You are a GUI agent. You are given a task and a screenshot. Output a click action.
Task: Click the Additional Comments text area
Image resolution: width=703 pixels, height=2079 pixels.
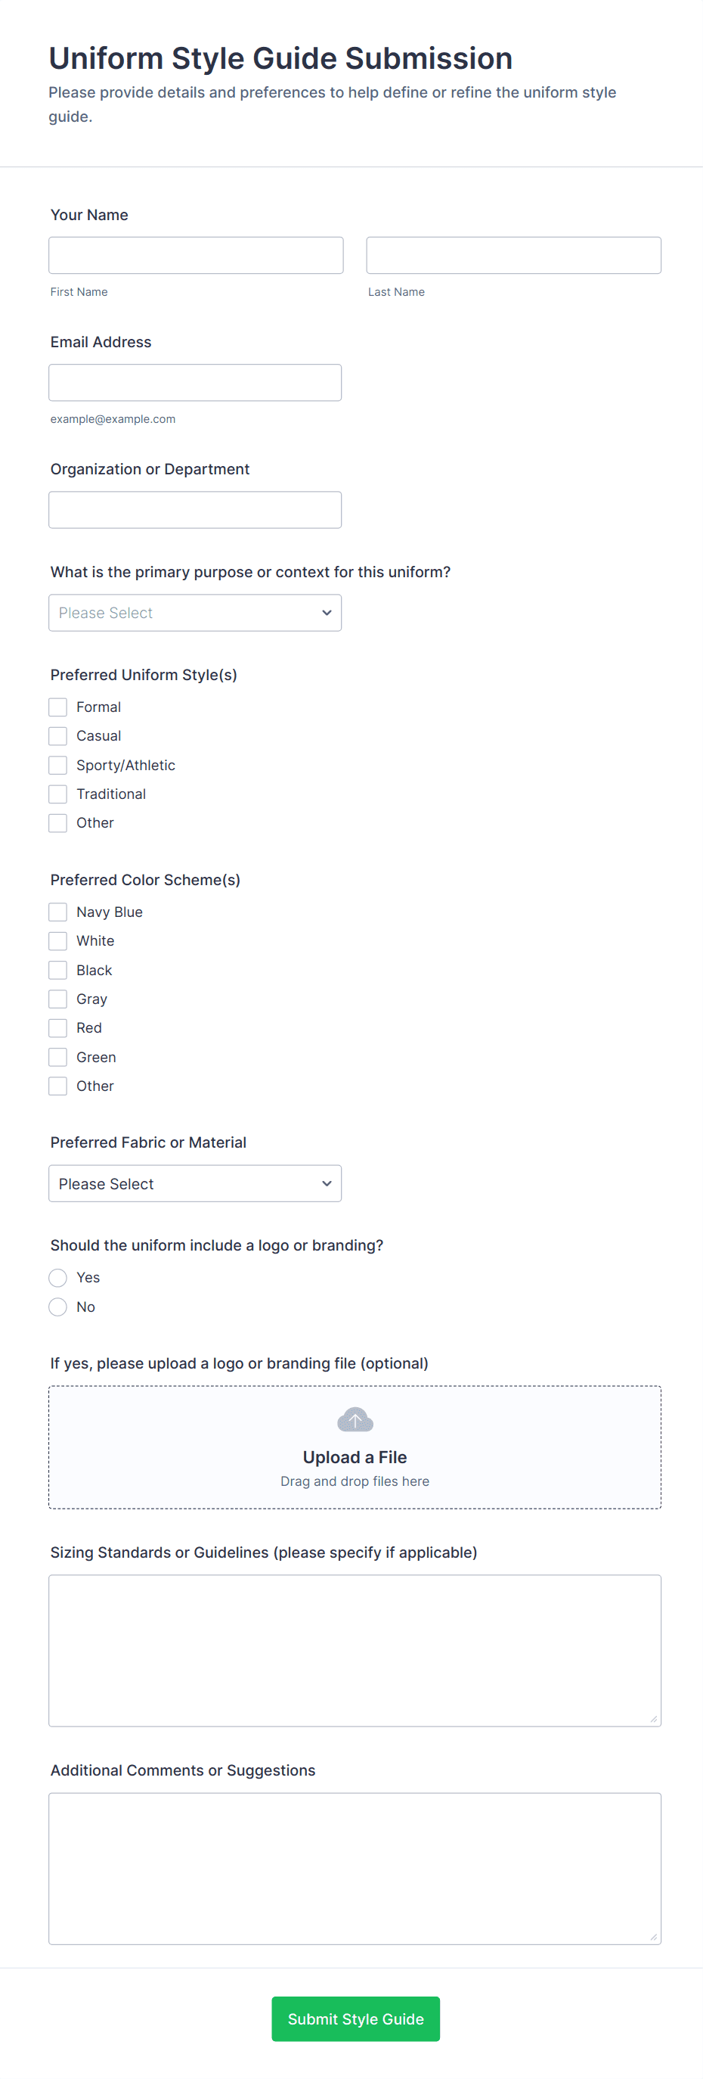coord(355,1869)
